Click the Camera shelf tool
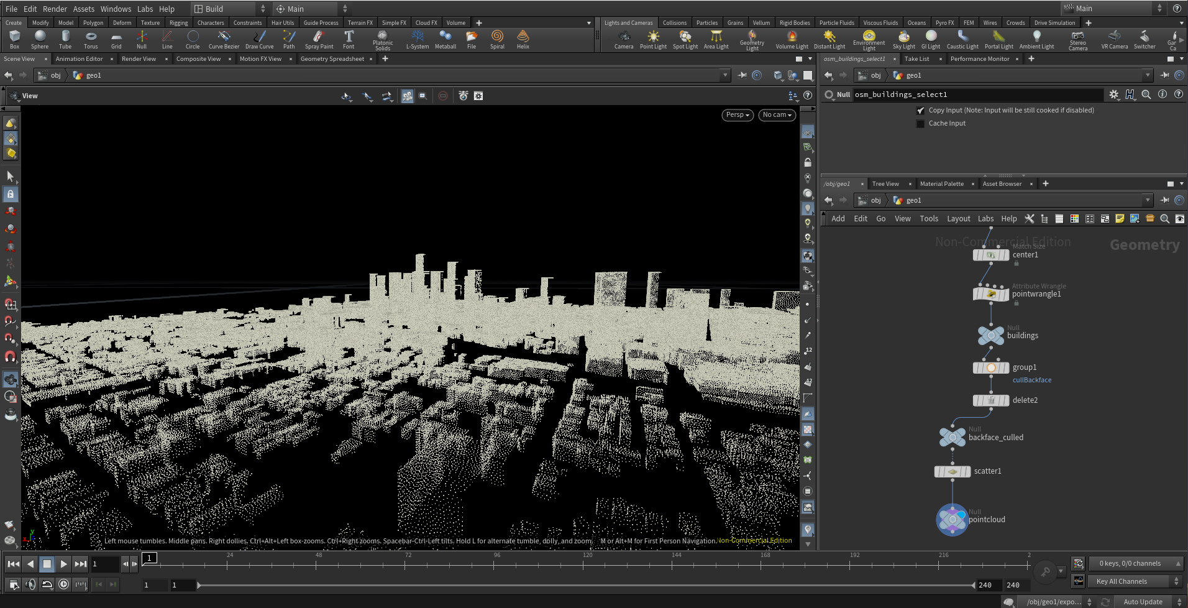Viewport: 1188px width, 608px height. click(624, 39)
